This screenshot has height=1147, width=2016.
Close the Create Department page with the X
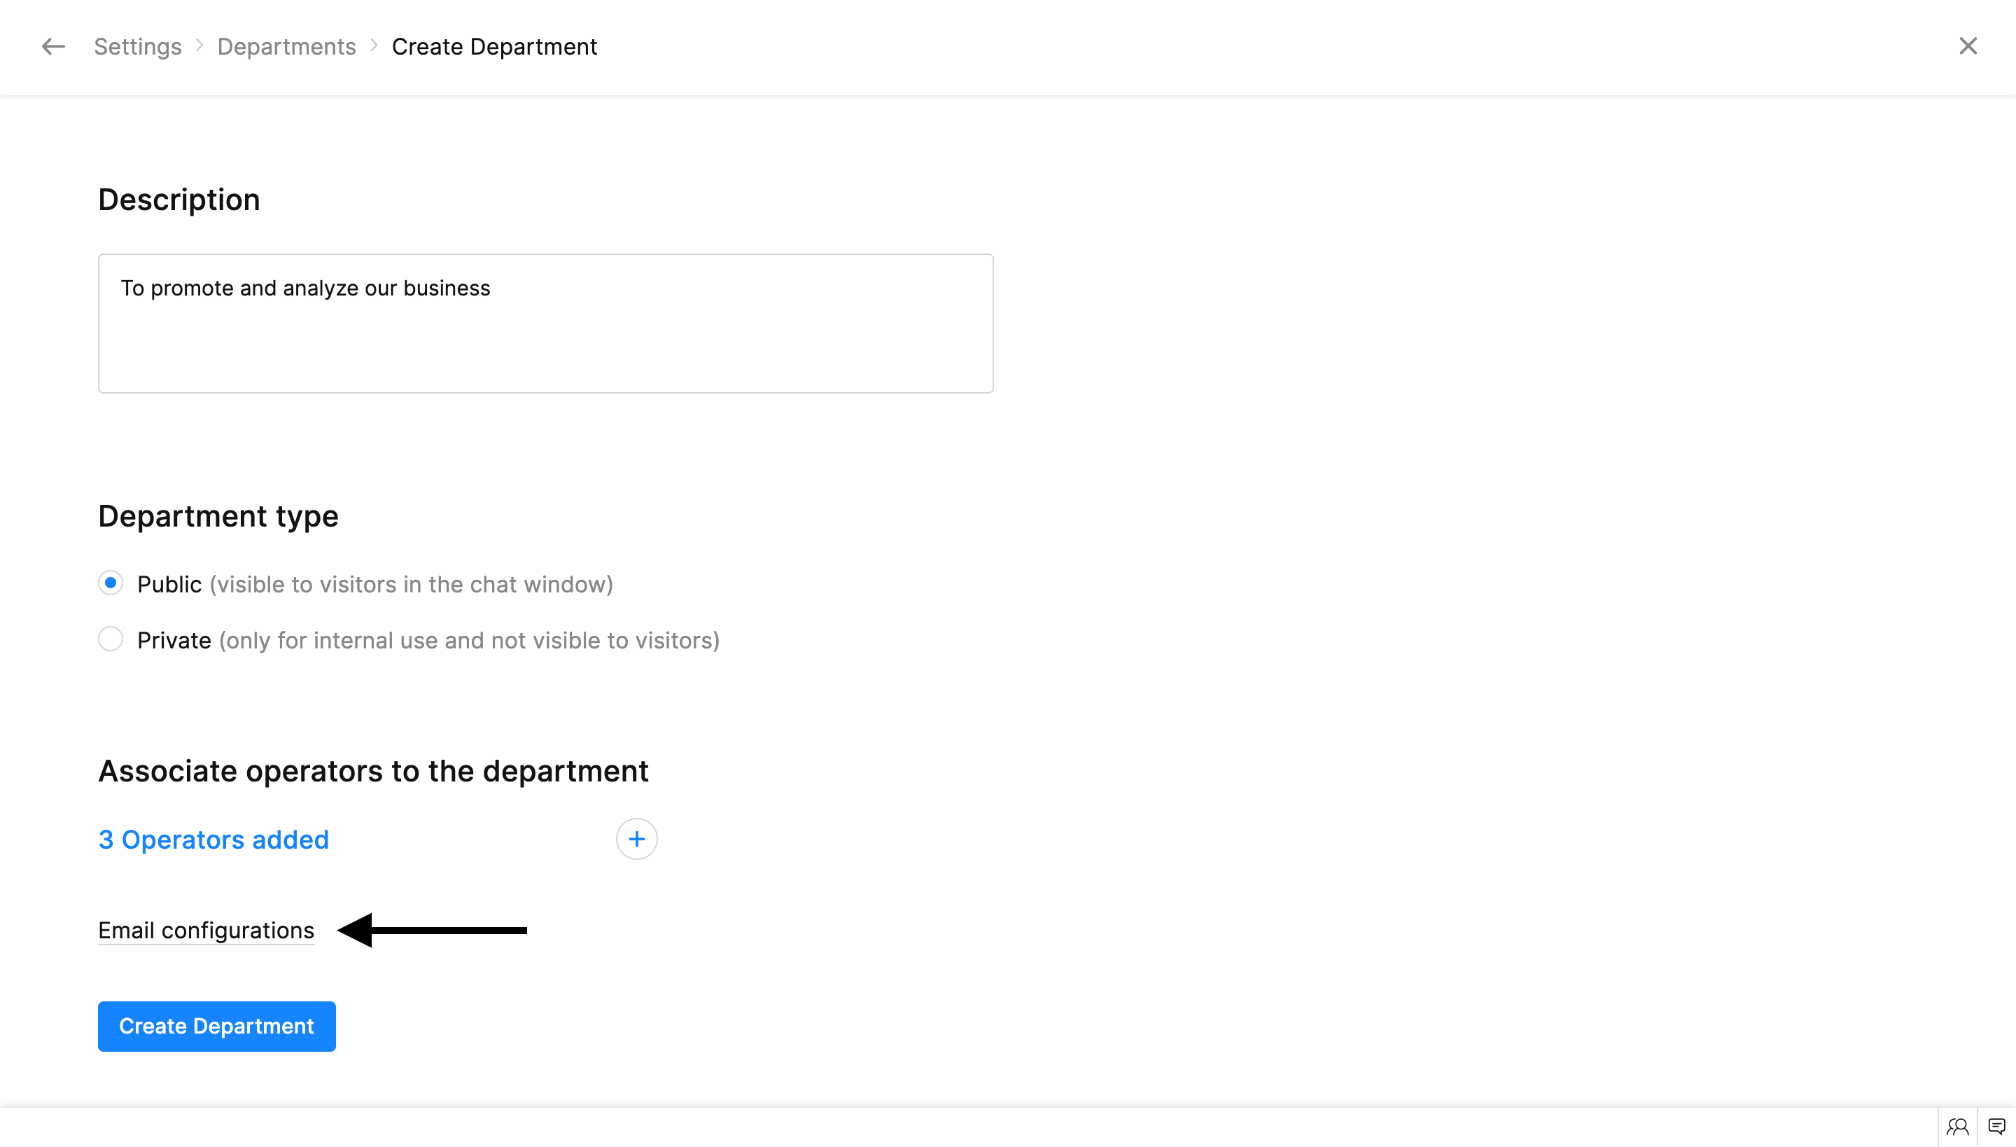[x=1967, y=46]
